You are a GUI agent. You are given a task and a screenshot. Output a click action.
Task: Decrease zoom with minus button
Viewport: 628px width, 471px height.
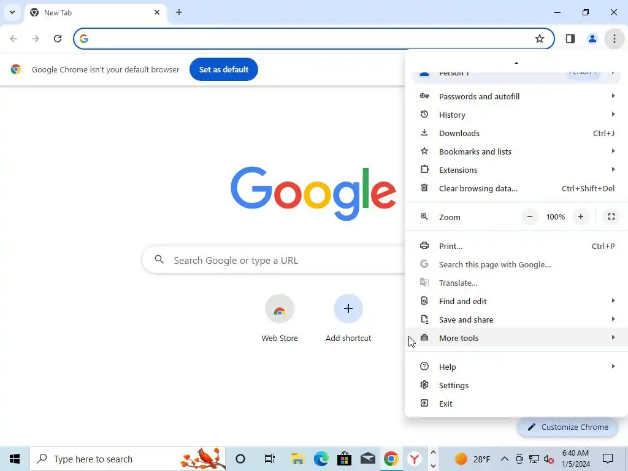pos(529,216)
